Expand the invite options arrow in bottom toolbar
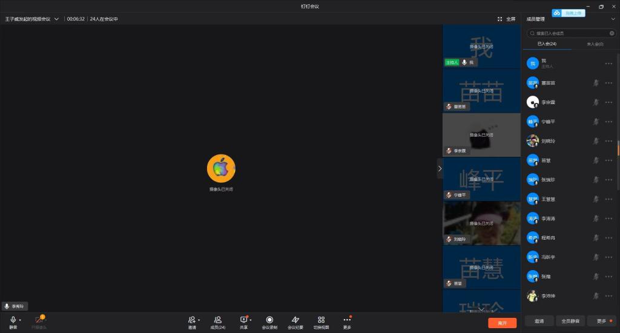The width and height of the screenshot is (620, 333). pyautogui.click(x=199, y=320)
